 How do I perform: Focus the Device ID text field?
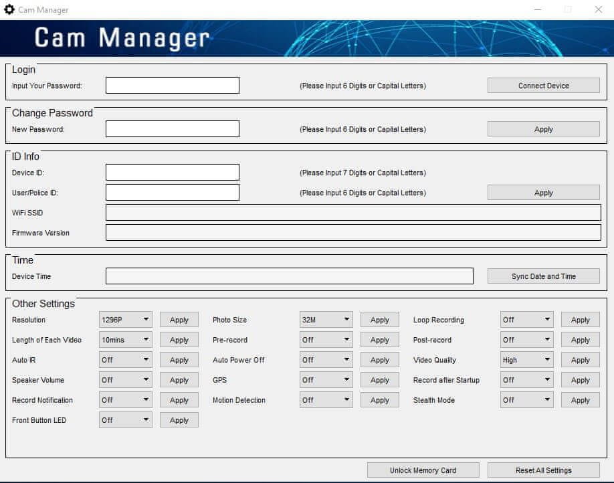pos(172,173)
